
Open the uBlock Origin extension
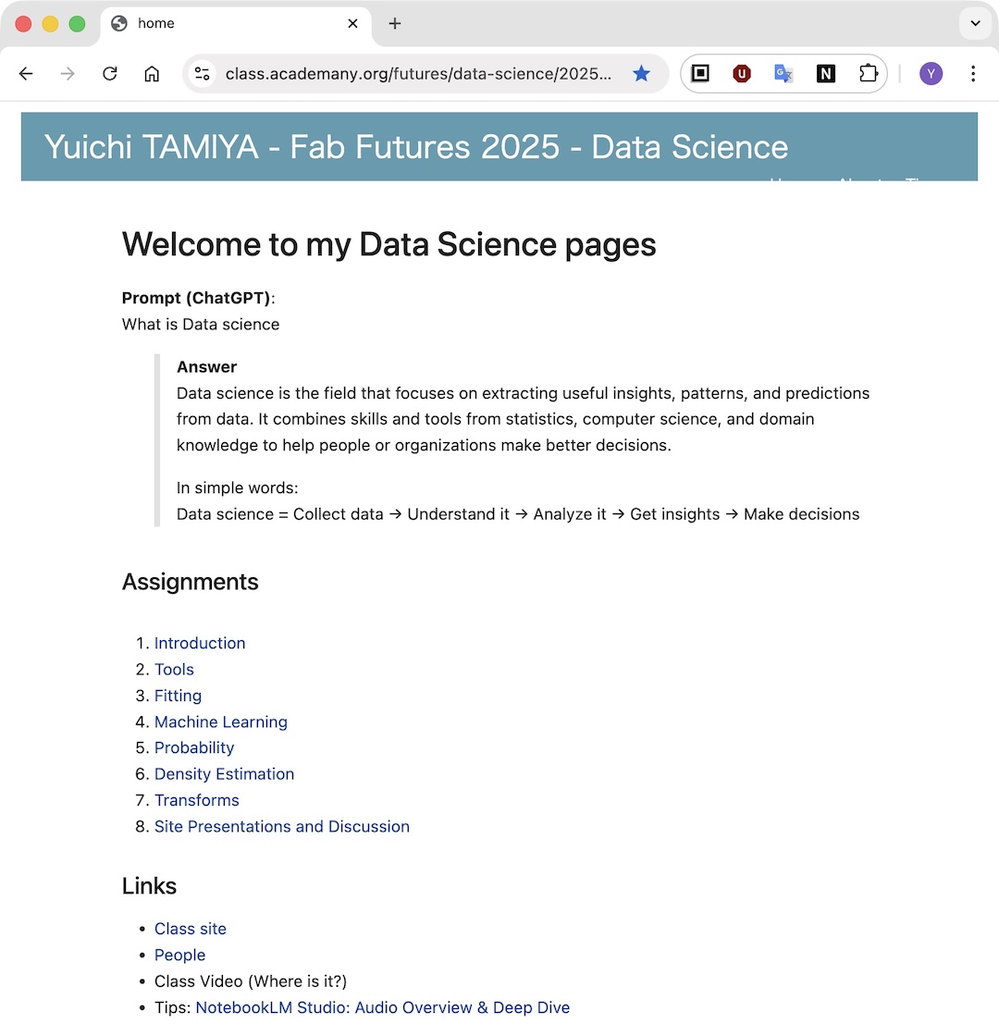(742, 74)
